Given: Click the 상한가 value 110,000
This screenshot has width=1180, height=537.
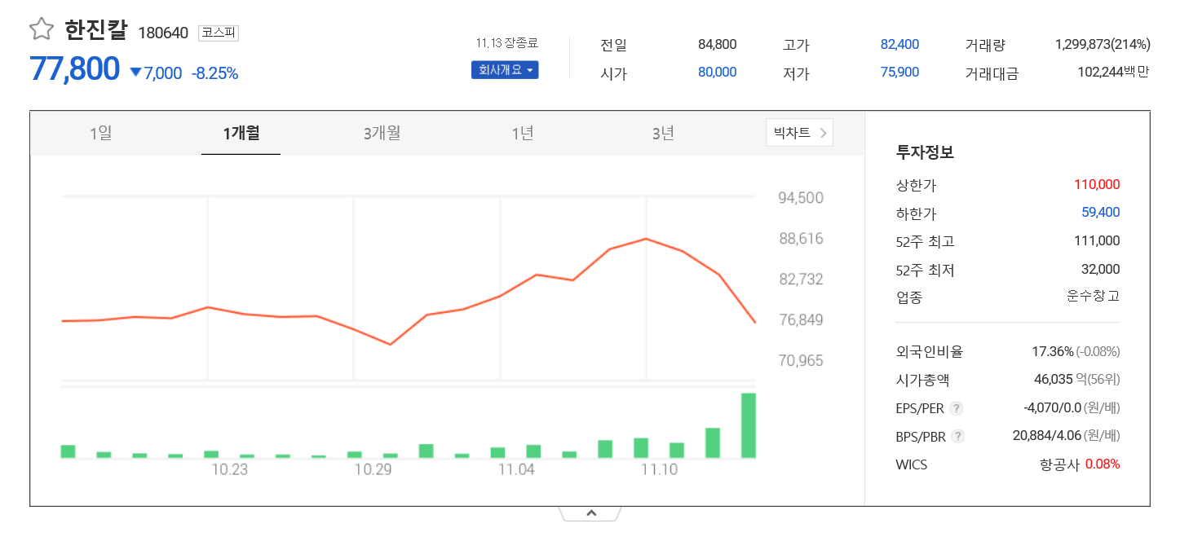Looking at the screenshot, I should [1097, 184].
